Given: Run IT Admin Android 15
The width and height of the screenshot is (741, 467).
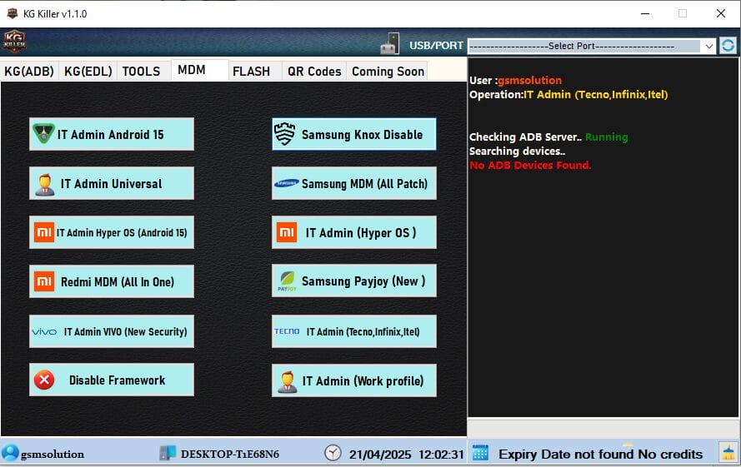Looking at the screenshot, I should [112, 134].
